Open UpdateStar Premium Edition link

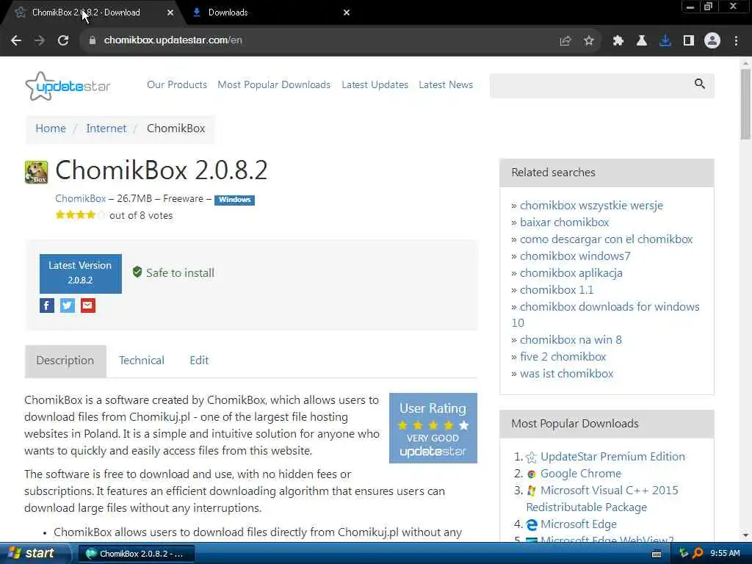tap(613, 457)
